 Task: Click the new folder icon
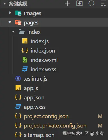click(x=79, y=3)
